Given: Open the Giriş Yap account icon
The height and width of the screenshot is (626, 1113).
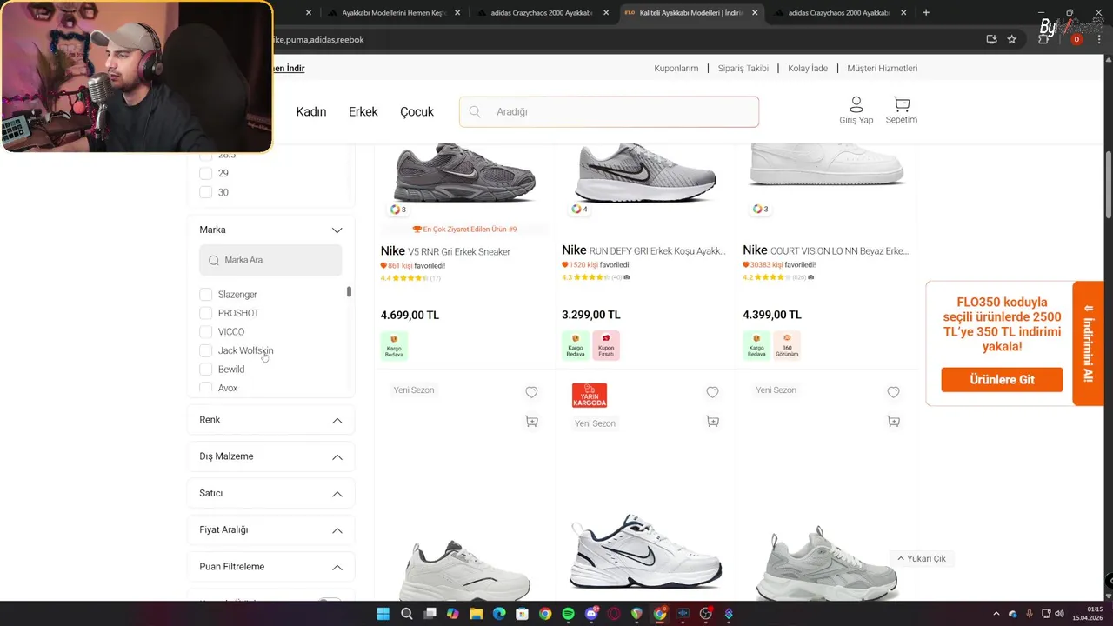Looking at the screenshot, I should pyautogui.click(x=856, y=110).
